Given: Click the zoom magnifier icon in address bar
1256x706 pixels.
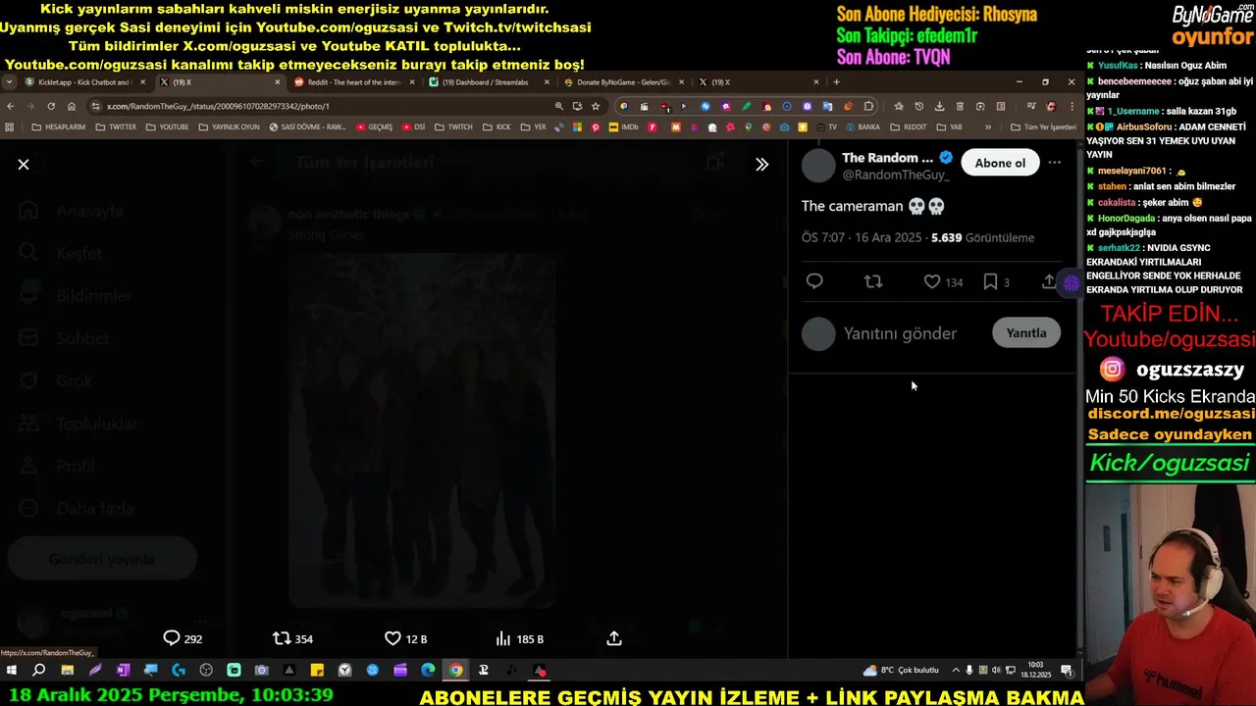Looking at the screenshot, I should [x=559, y=106].
